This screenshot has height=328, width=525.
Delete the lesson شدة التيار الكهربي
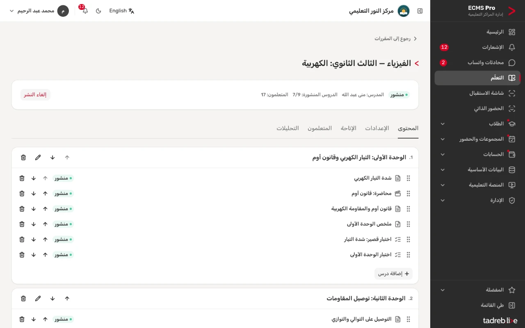coord(22,178)
